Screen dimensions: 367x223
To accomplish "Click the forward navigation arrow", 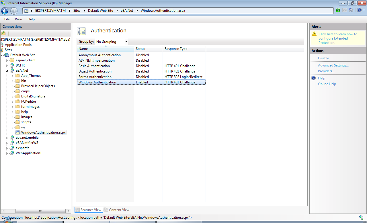I will point(14,11).
